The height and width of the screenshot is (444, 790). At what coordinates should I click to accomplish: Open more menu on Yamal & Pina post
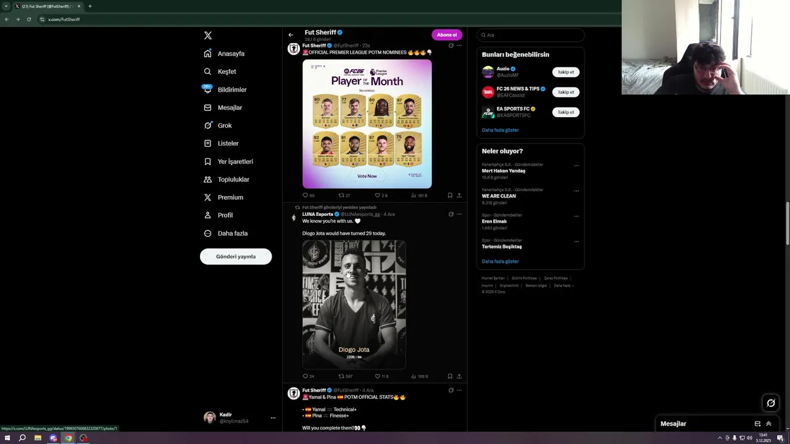(x=459, y=390)
